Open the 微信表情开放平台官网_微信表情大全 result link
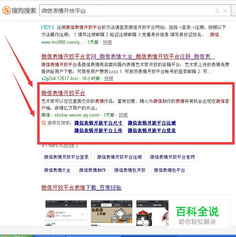 128,57
